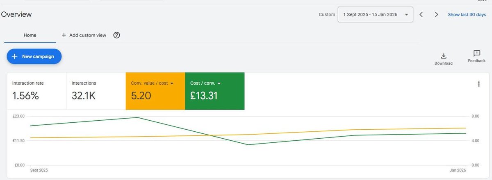Click the 32.1K interactions value
492x180 pixels.
[84, 96]
